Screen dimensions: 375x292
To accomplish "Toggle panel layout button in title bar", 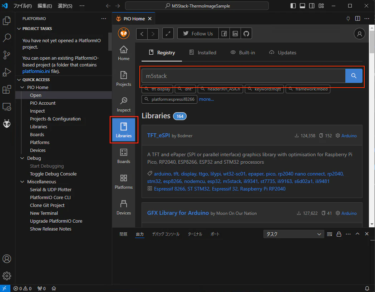I will click(302, 6).
